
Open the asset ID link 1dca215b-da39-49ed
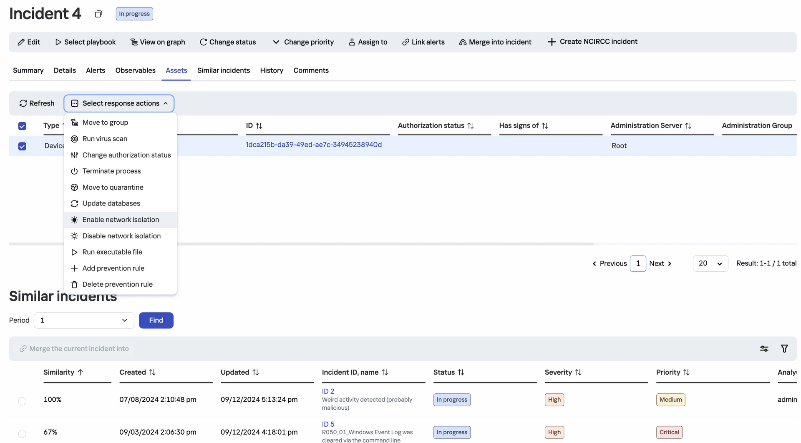click(313, 145)
